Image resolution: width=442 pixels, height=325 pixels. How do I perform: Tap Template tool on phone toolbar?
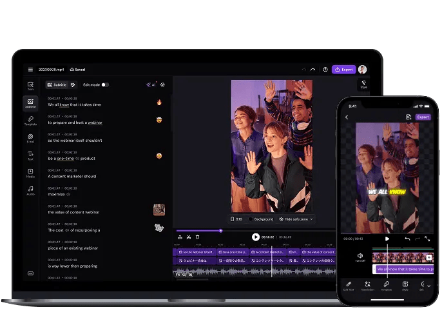click(387, 286)
